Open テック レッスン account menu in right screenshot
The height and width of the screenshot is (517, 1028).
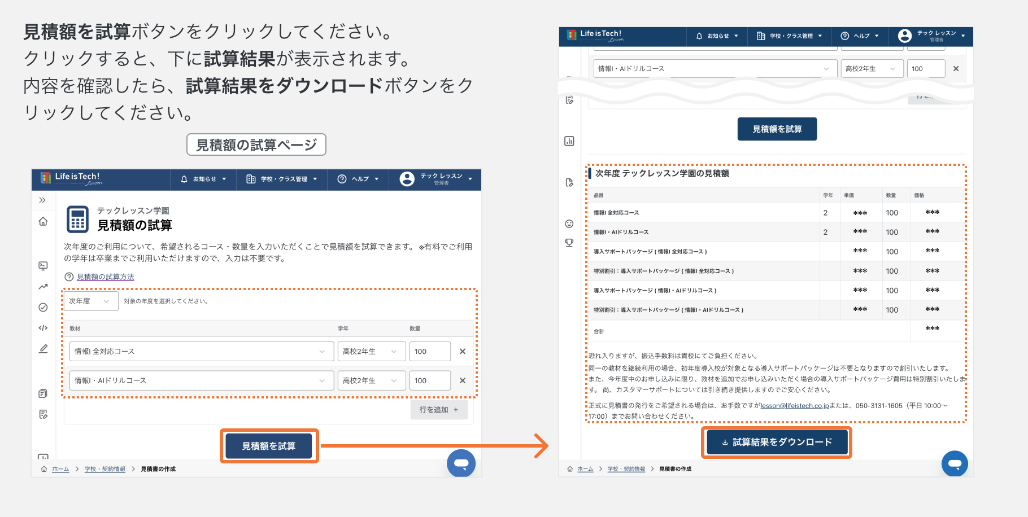coord(931,36)
